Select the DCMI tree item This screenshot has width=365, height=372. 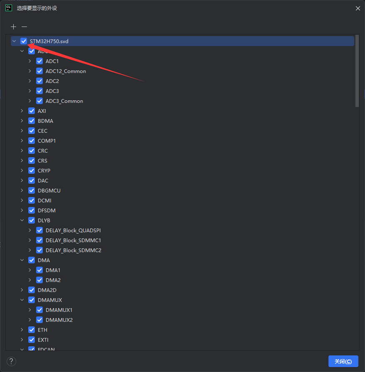[x=44, y=201]
